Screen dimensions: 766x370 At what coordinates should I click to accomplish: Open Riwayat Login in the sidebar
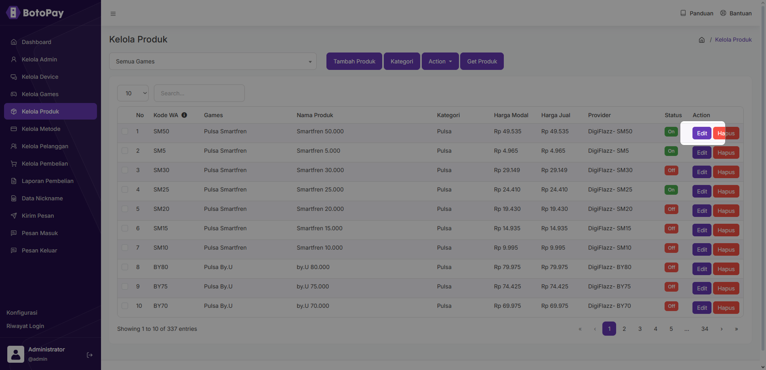(25, 326)
